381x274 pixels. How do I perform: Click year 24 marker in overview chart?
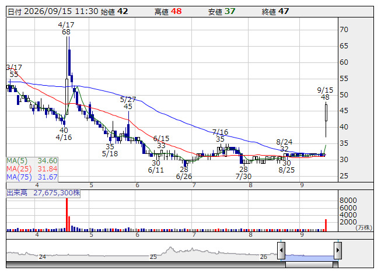42,257
